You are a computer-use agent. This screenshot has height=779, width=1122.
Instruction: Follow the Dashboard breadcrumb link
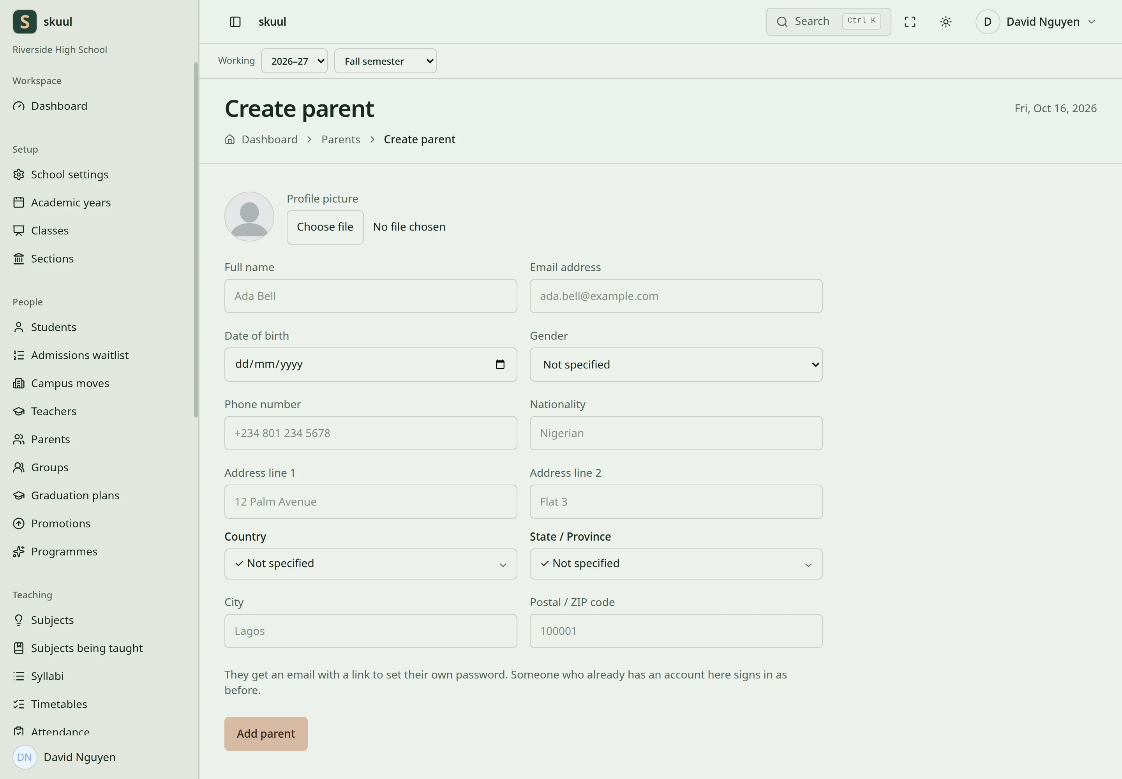coord(269,139)
